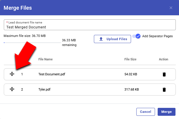179x119 pixels.
Task: Select the Test Document.pdf file name
Action: coord(52,74)
